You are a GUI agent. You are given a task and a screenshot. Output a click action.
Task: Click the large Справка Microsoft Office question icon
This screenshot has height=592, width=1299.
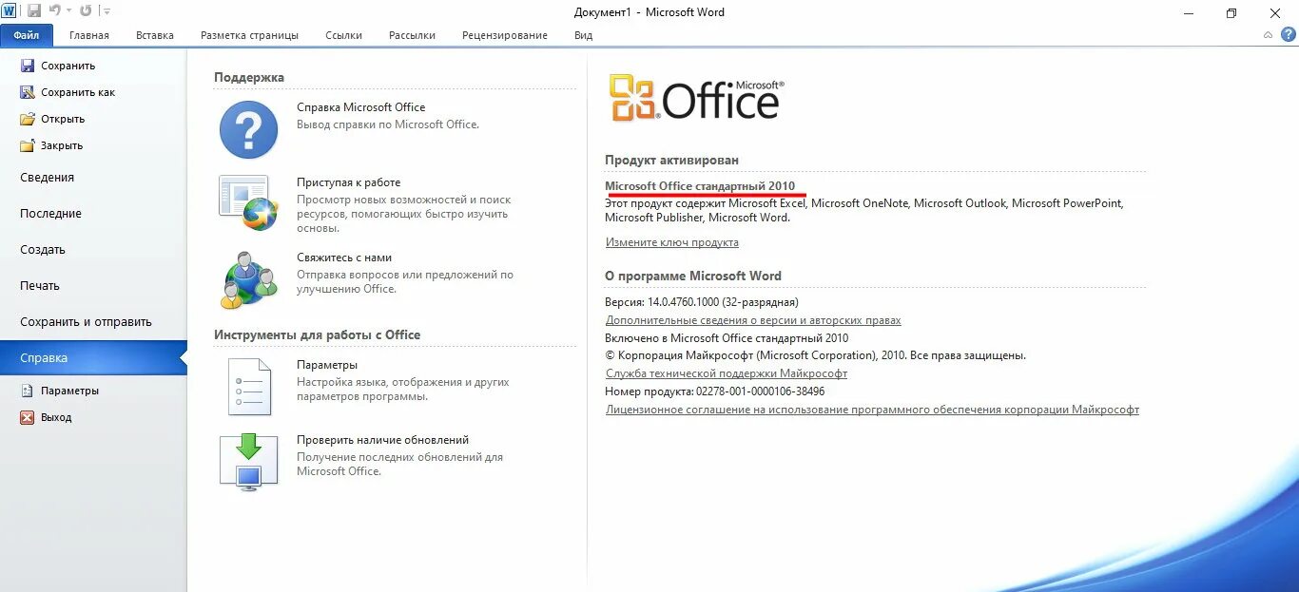pyautogui.click(x=248, y=129)
